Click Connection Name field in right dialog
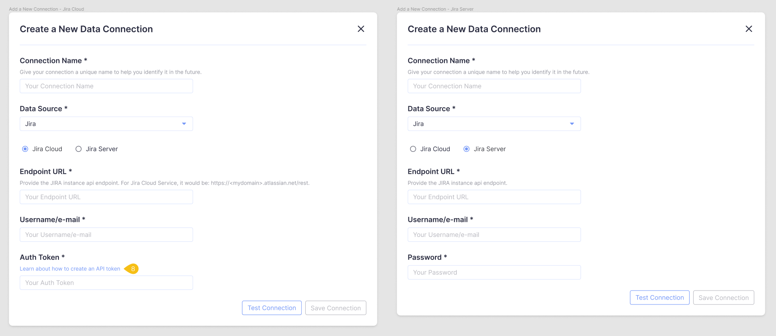Image resolution: width=776 pixels, height=336 pixels. [x=494, y=86]
